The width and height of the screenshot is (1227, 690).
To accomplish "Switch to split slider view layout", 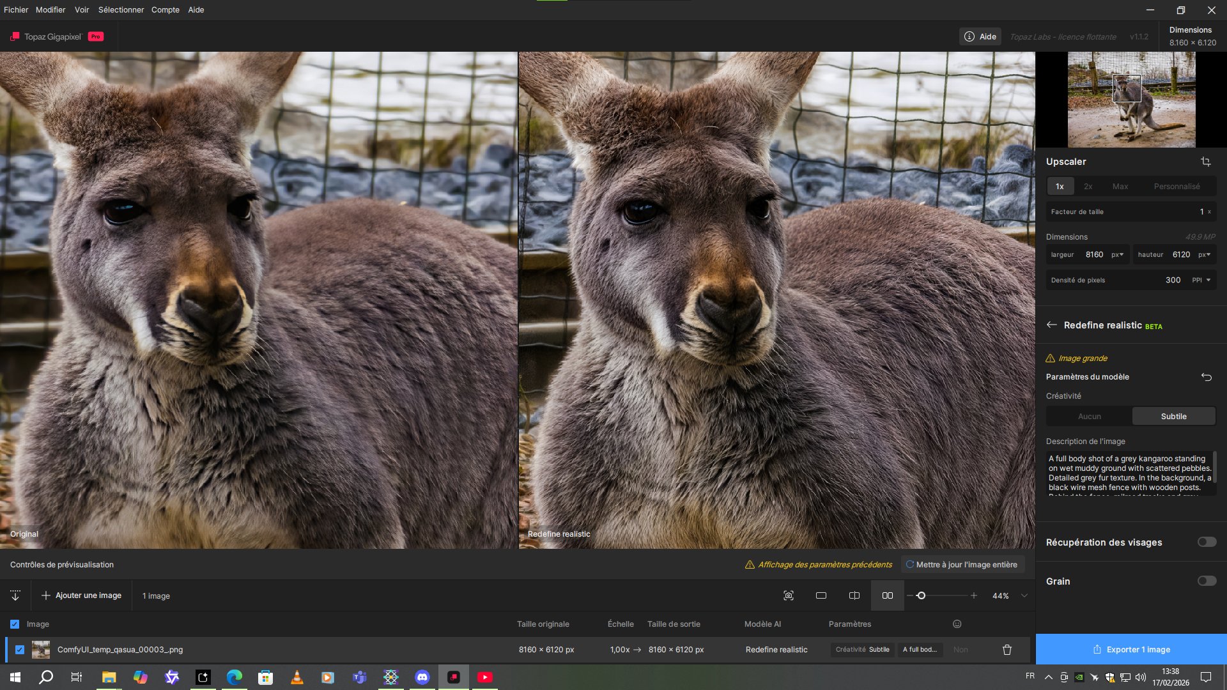I will (x=854, y=595).
